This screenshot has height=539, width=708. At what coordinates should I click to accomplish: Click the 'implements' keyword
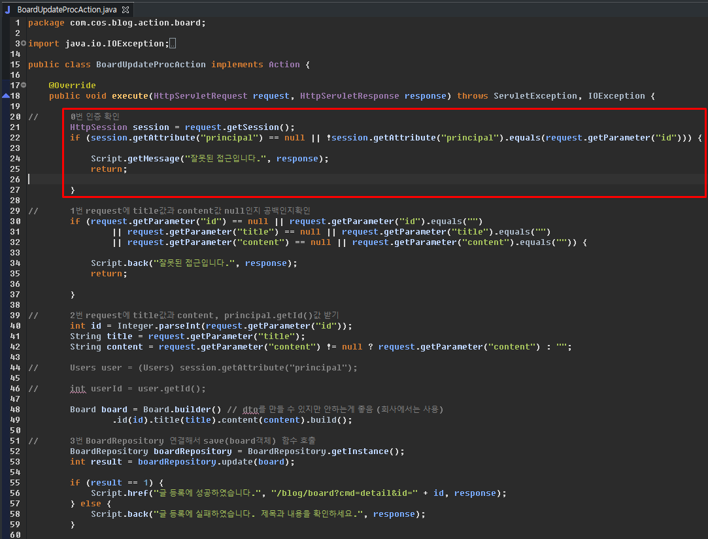click(x=237, y=65)
